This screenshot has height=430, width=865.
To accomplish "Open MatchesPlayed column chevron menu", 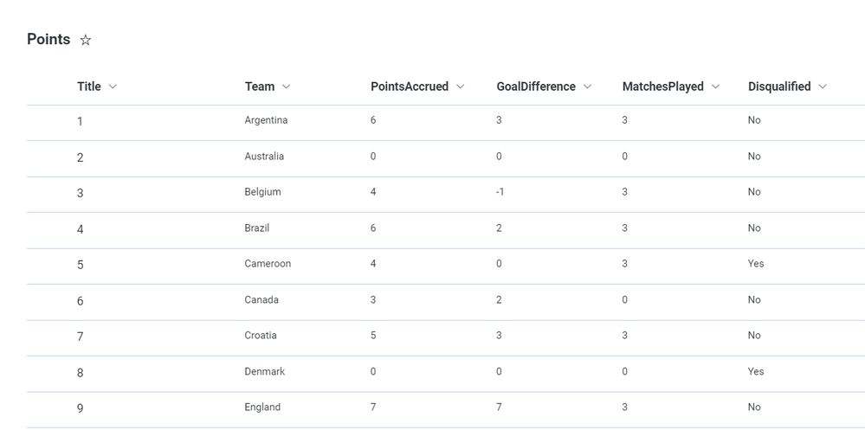I will [x=715, y=87].
